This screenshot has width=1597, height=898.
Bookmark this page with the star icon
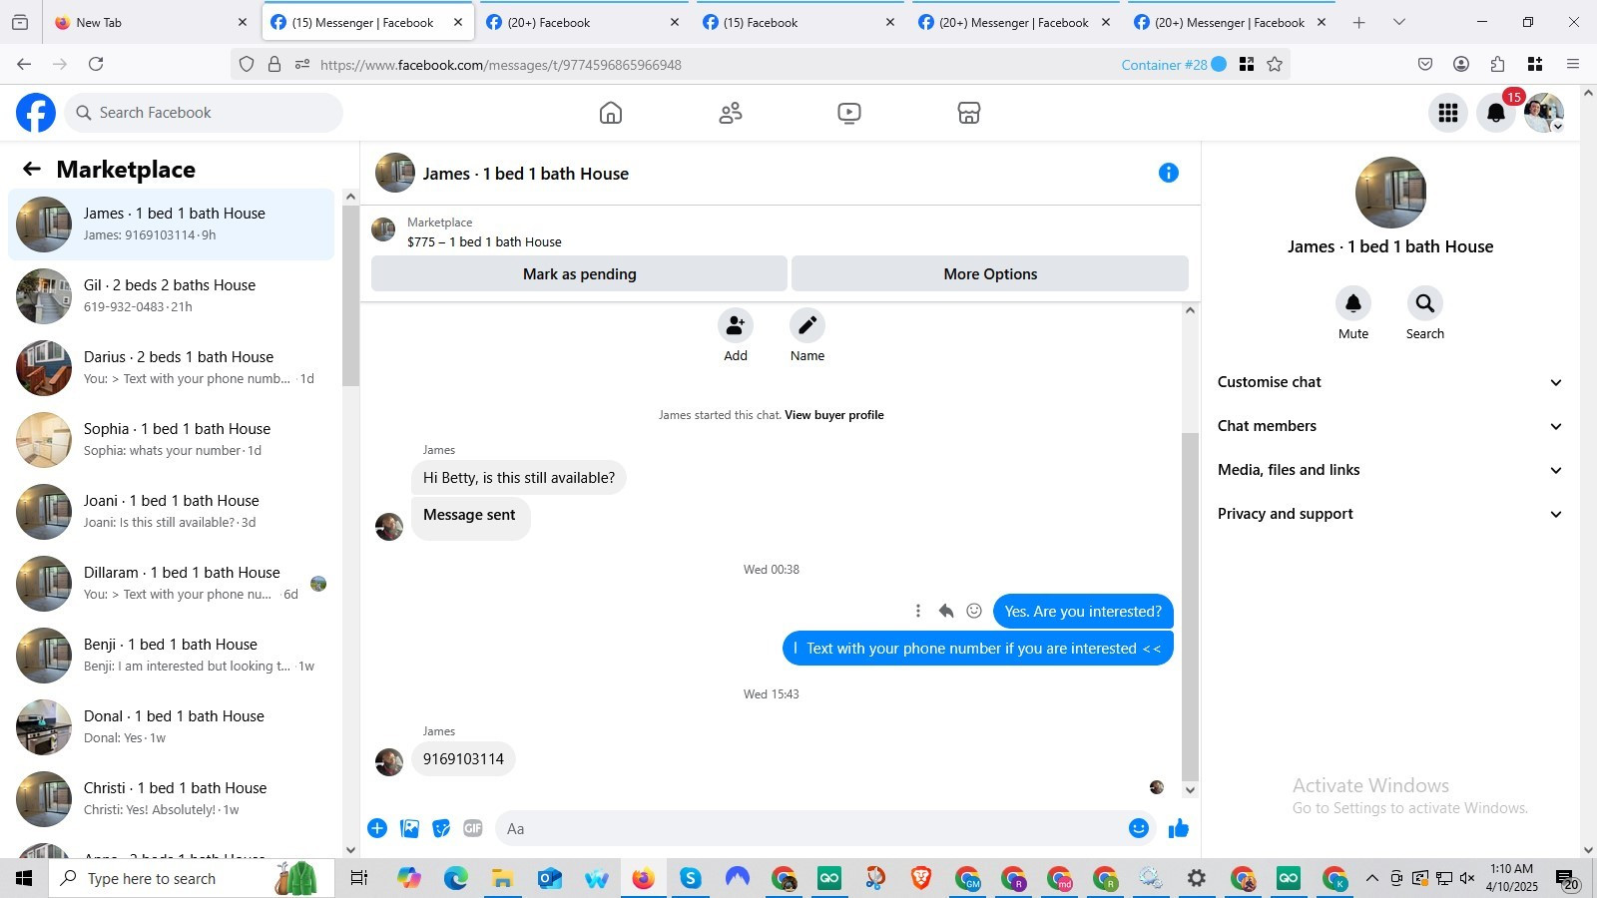tap(1275, 65)
